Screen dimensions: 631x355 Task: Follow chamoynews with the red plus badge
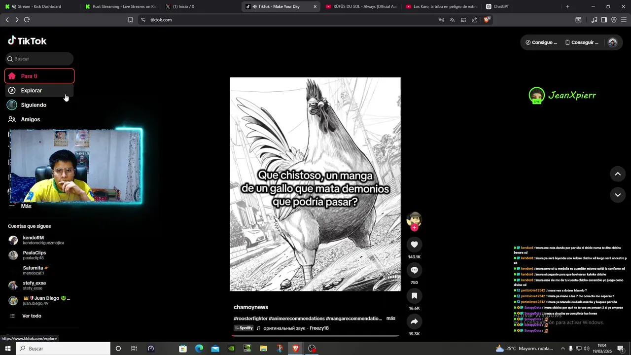pyautogui.click(x=414, y=227)
